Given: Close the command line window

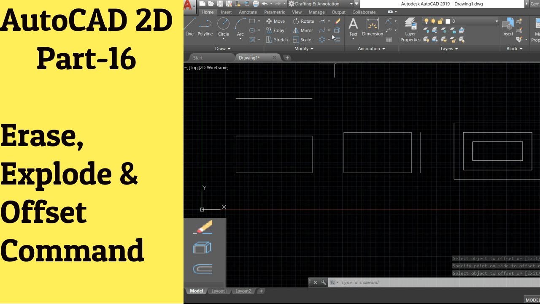Looking at the screenshot, I should [x=315, y=282].
